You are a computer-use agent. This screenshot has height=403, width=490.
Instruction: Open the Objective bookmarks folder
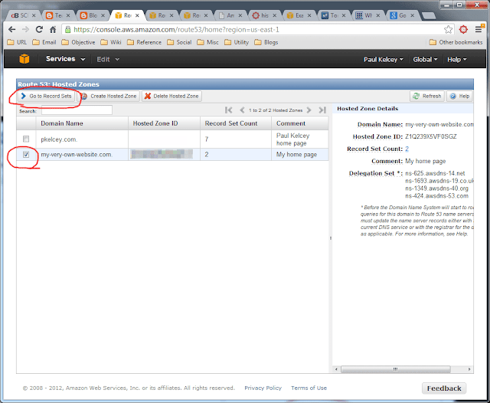tap(78, 42)
